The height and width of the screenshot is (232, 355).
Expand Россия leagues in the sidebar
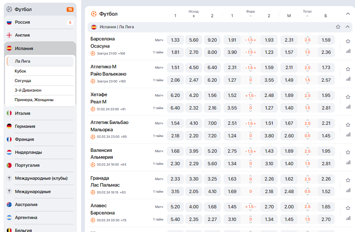click(40, 22)
